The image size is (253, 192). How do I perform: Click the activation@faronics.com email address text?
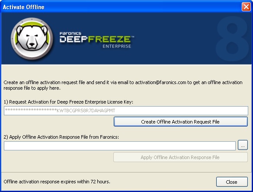160,82
